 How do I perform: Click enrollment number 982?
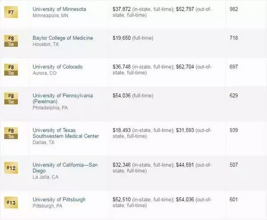pyautogui.click(x=234, y=9)
